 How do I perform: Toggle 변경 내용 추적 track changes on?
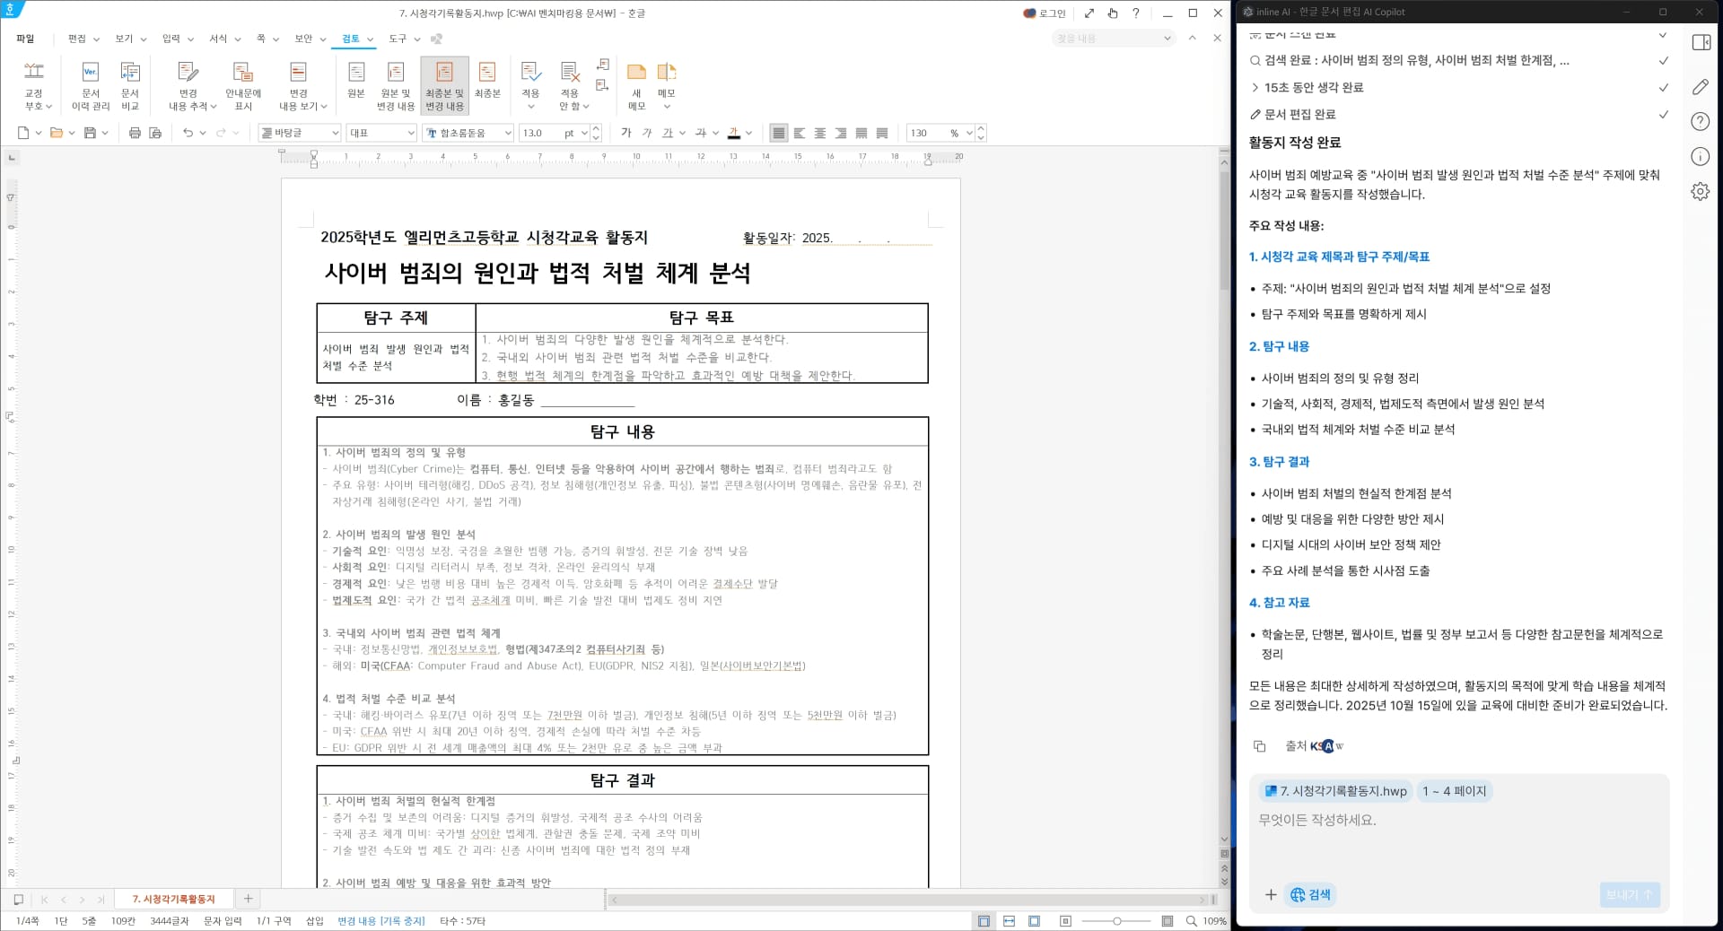(x=187, y=85)
